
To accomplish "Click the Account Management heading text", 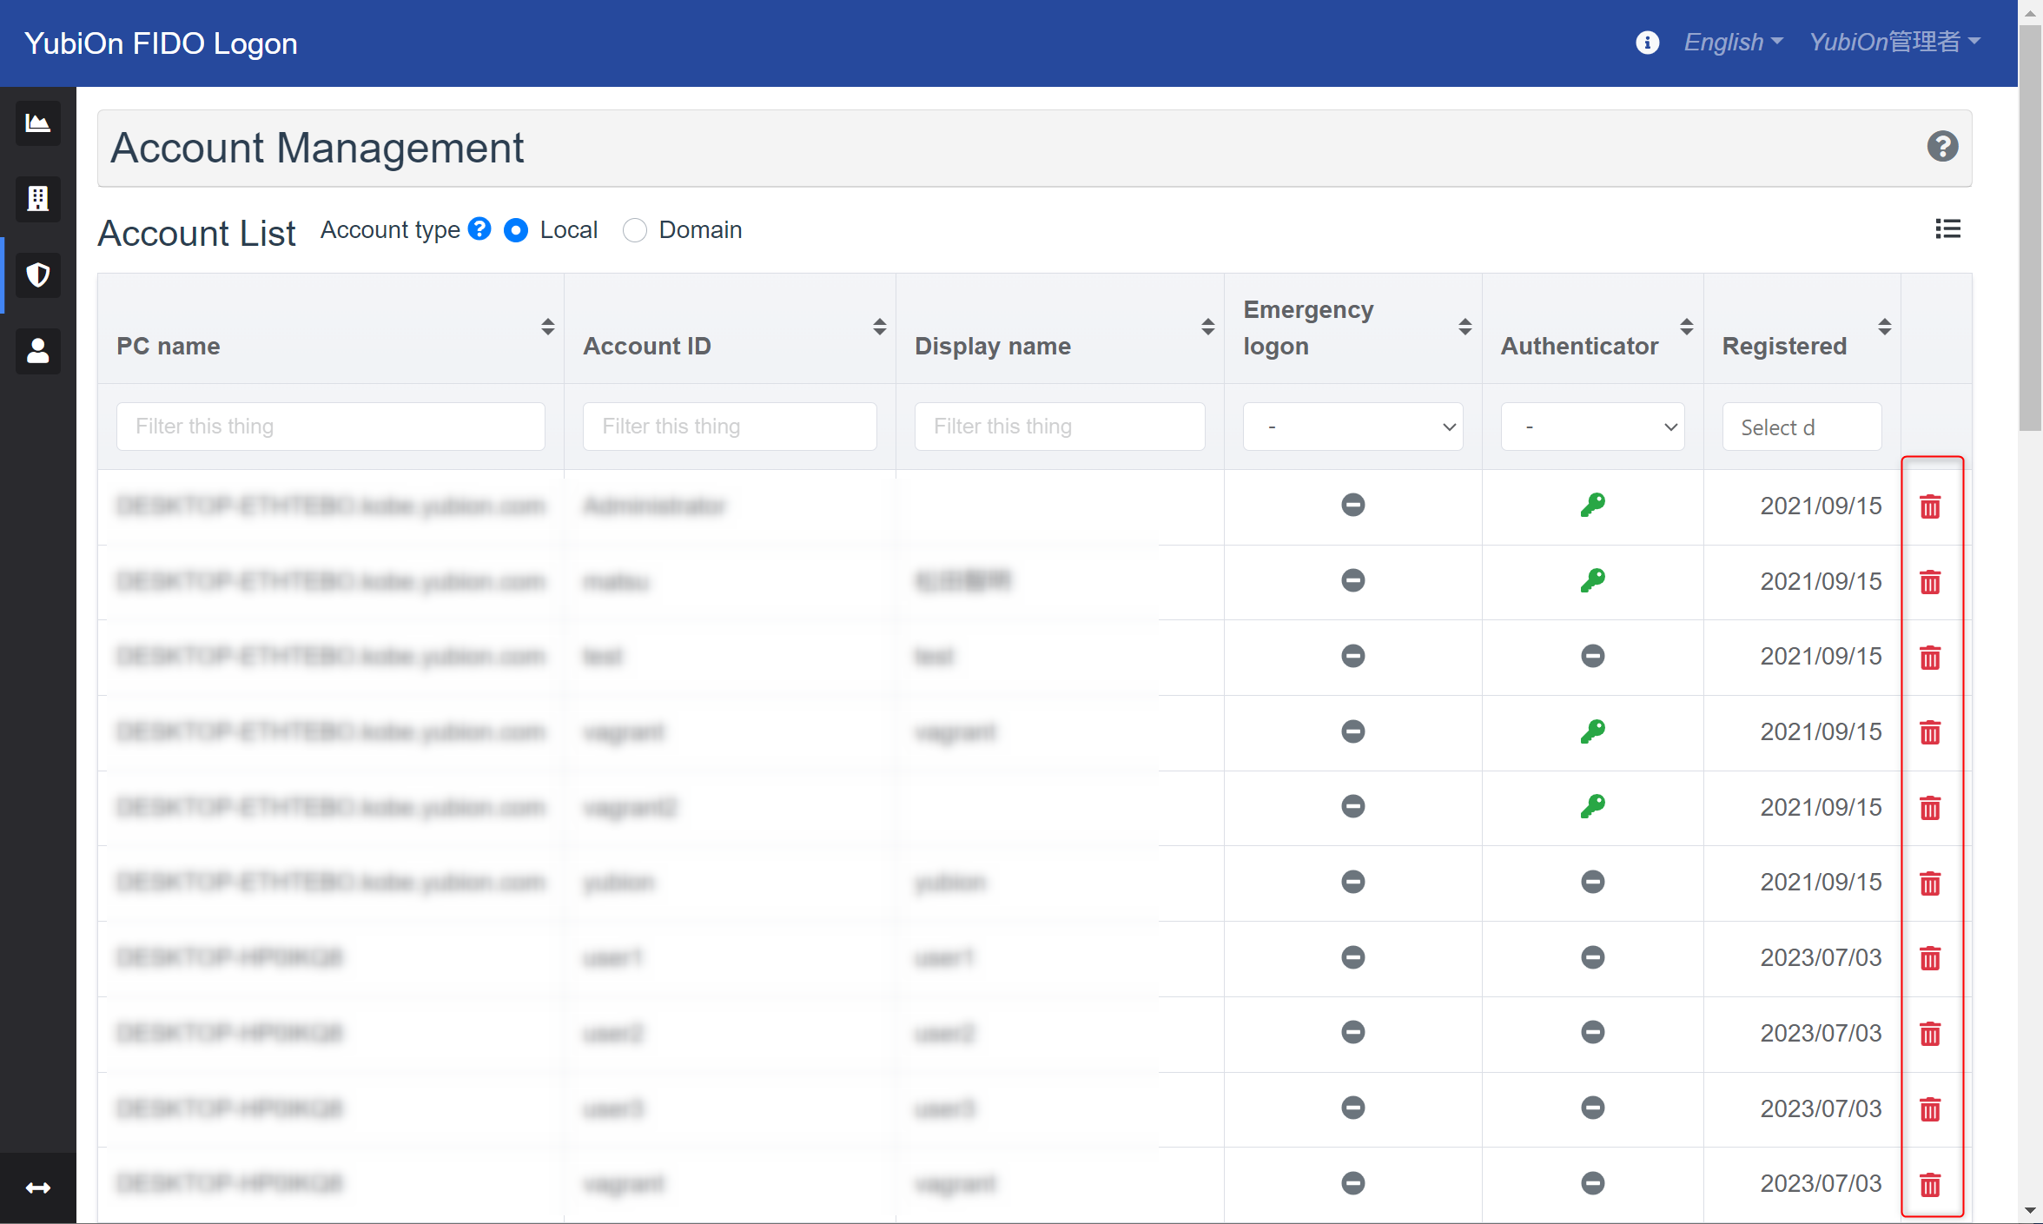I will pos(317,148).
